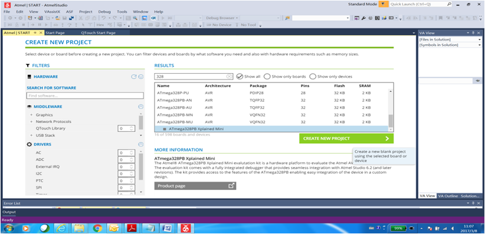Screen dimensions: 485x234
Task: Open the File menu
Action: 7,11
